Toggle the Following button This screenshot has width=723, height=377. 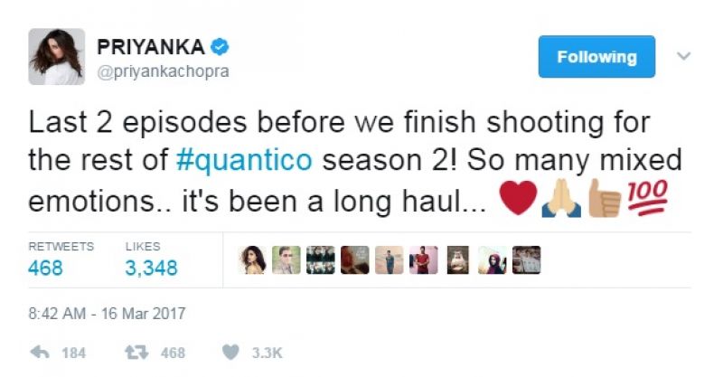point(596,57)
